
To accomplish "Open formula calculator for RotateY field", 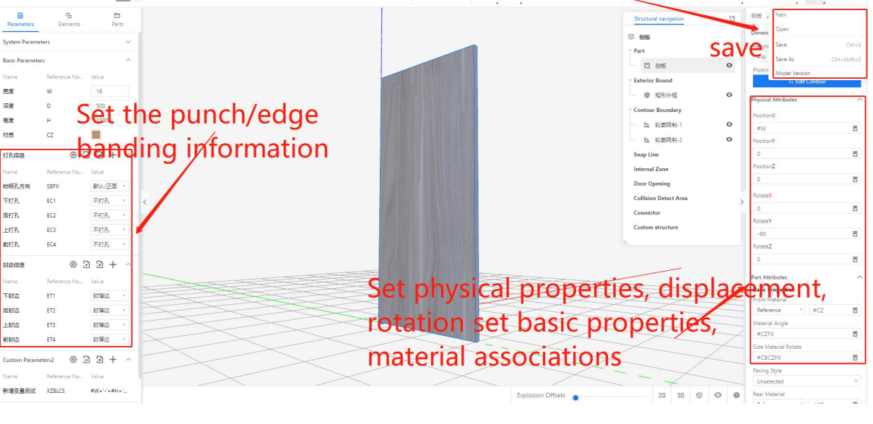I will [855, 234].
